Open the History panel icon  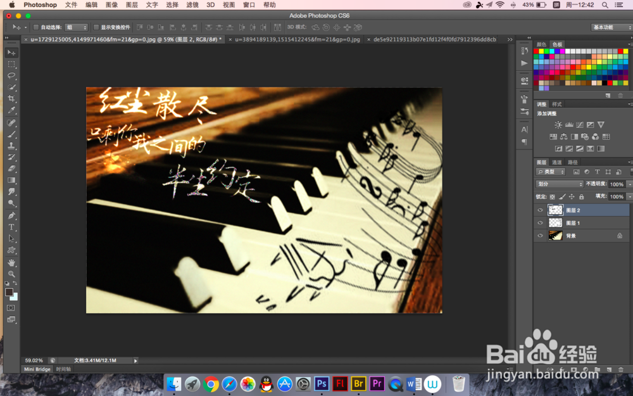click(x=524, y=51)
